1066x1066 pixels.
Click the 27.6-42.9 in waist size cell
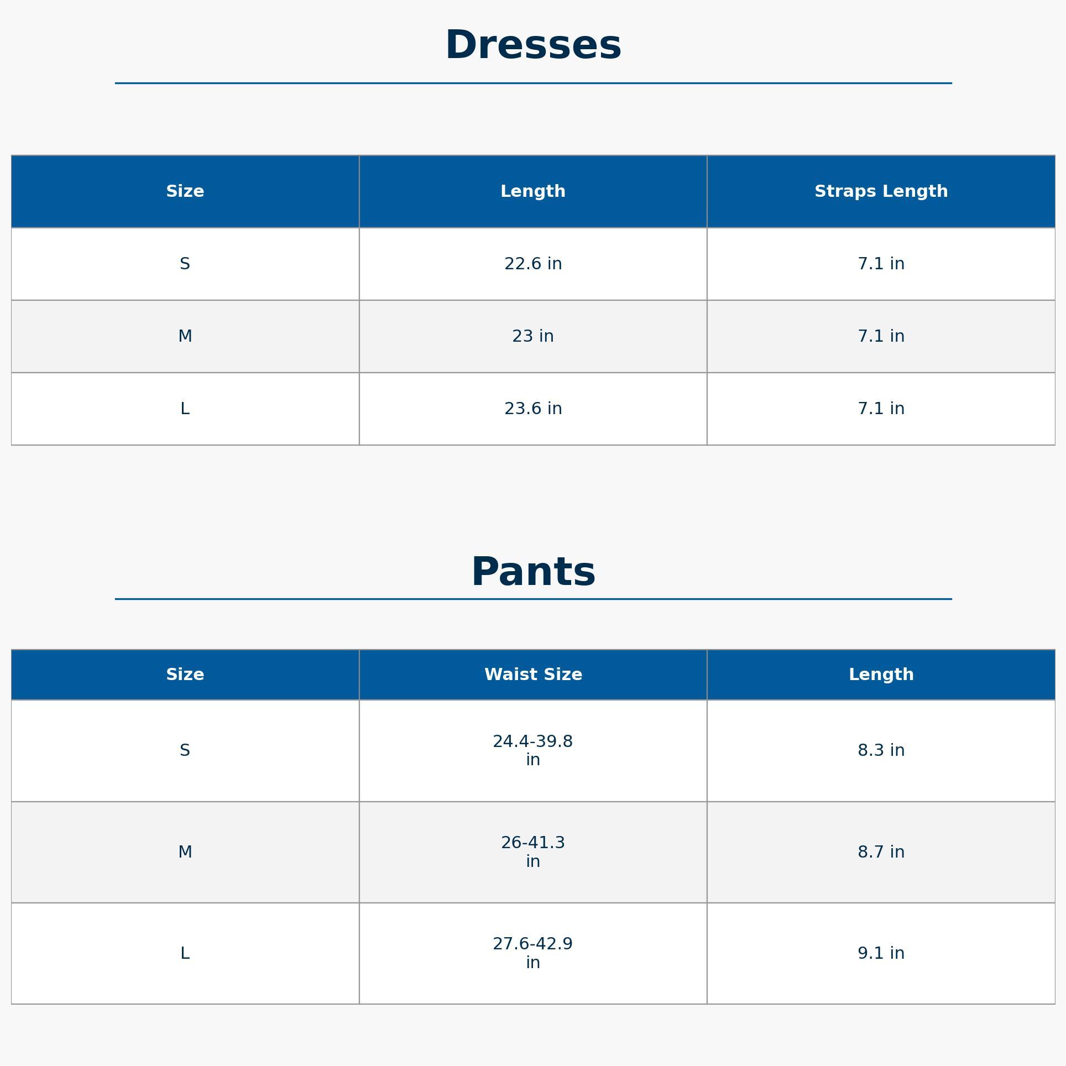[x=533, y=953]
